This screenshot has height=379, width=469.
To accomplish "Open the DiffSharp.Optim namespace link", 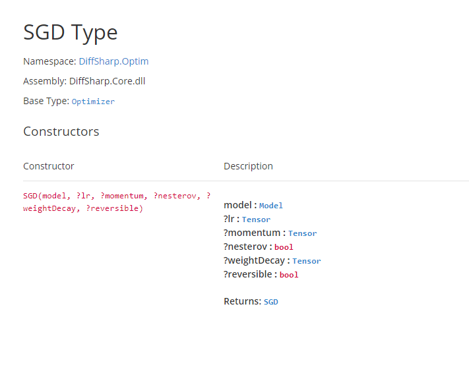I will [x=113, y=61].
